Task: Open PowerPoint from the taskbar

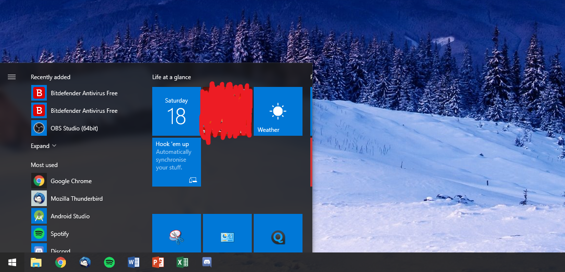Action: pyautogui.click(x=158, y=263)
